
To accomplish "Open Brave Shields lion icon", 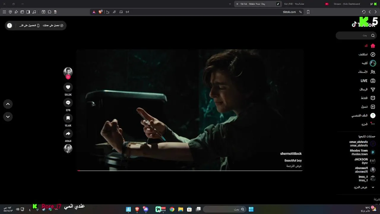I will (100, 12).
